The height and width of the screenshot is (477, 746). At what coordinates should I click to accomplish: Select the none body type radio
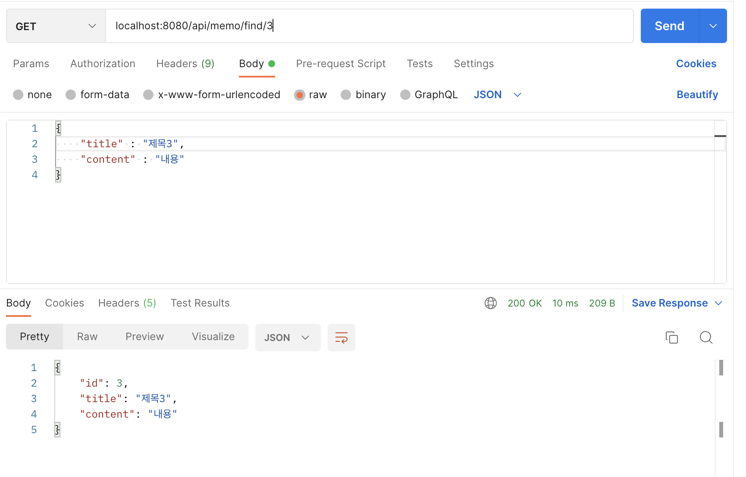[x=18, y=95]
